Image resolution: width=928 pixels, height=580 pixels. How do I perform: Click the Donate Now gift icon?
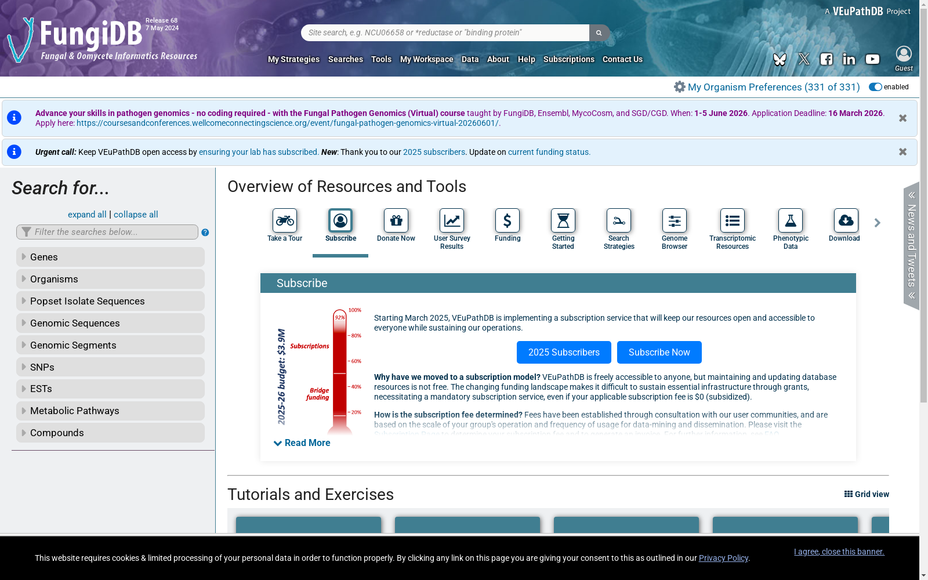[x=396, y=220]
